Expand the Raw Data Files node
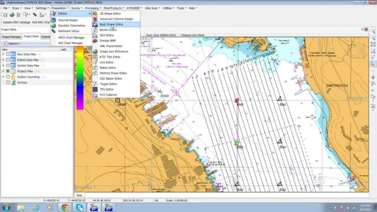This screenshot has width=377, height=212. pos(3,54)
